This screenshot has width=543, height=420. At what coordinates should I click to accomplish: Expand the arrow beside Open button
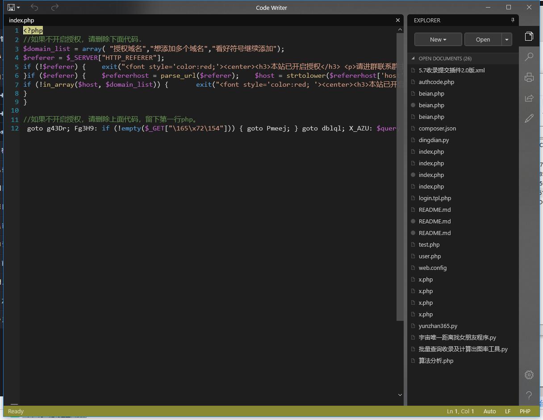click(507, 39)
